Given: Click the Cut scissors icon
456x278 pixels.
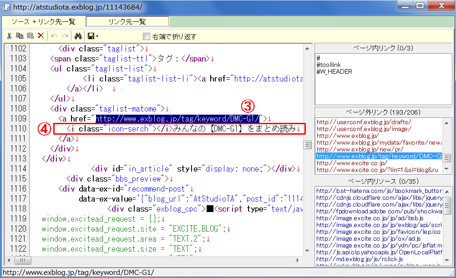Looking at the screenshot, I should tap(9, 36).
